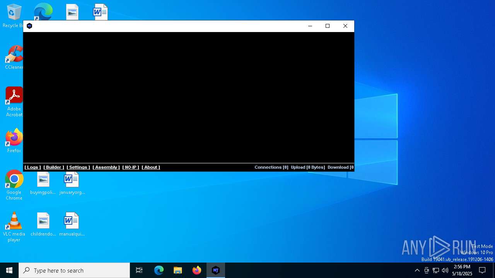Screen dimensions: 495x278
Task: Click the running app's taskbar button
Action: click(x=216, y=270)
